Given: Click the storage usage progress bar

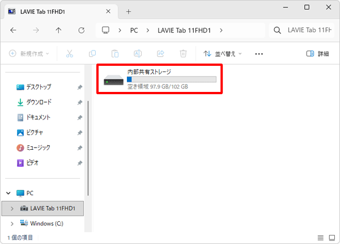Looking at the screenshot, I should 172,79.
